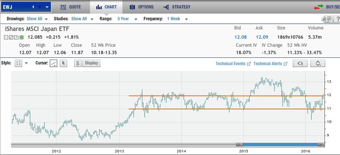
Task: Open the Technical Alerts link
Action: click(x=270, y=64)
